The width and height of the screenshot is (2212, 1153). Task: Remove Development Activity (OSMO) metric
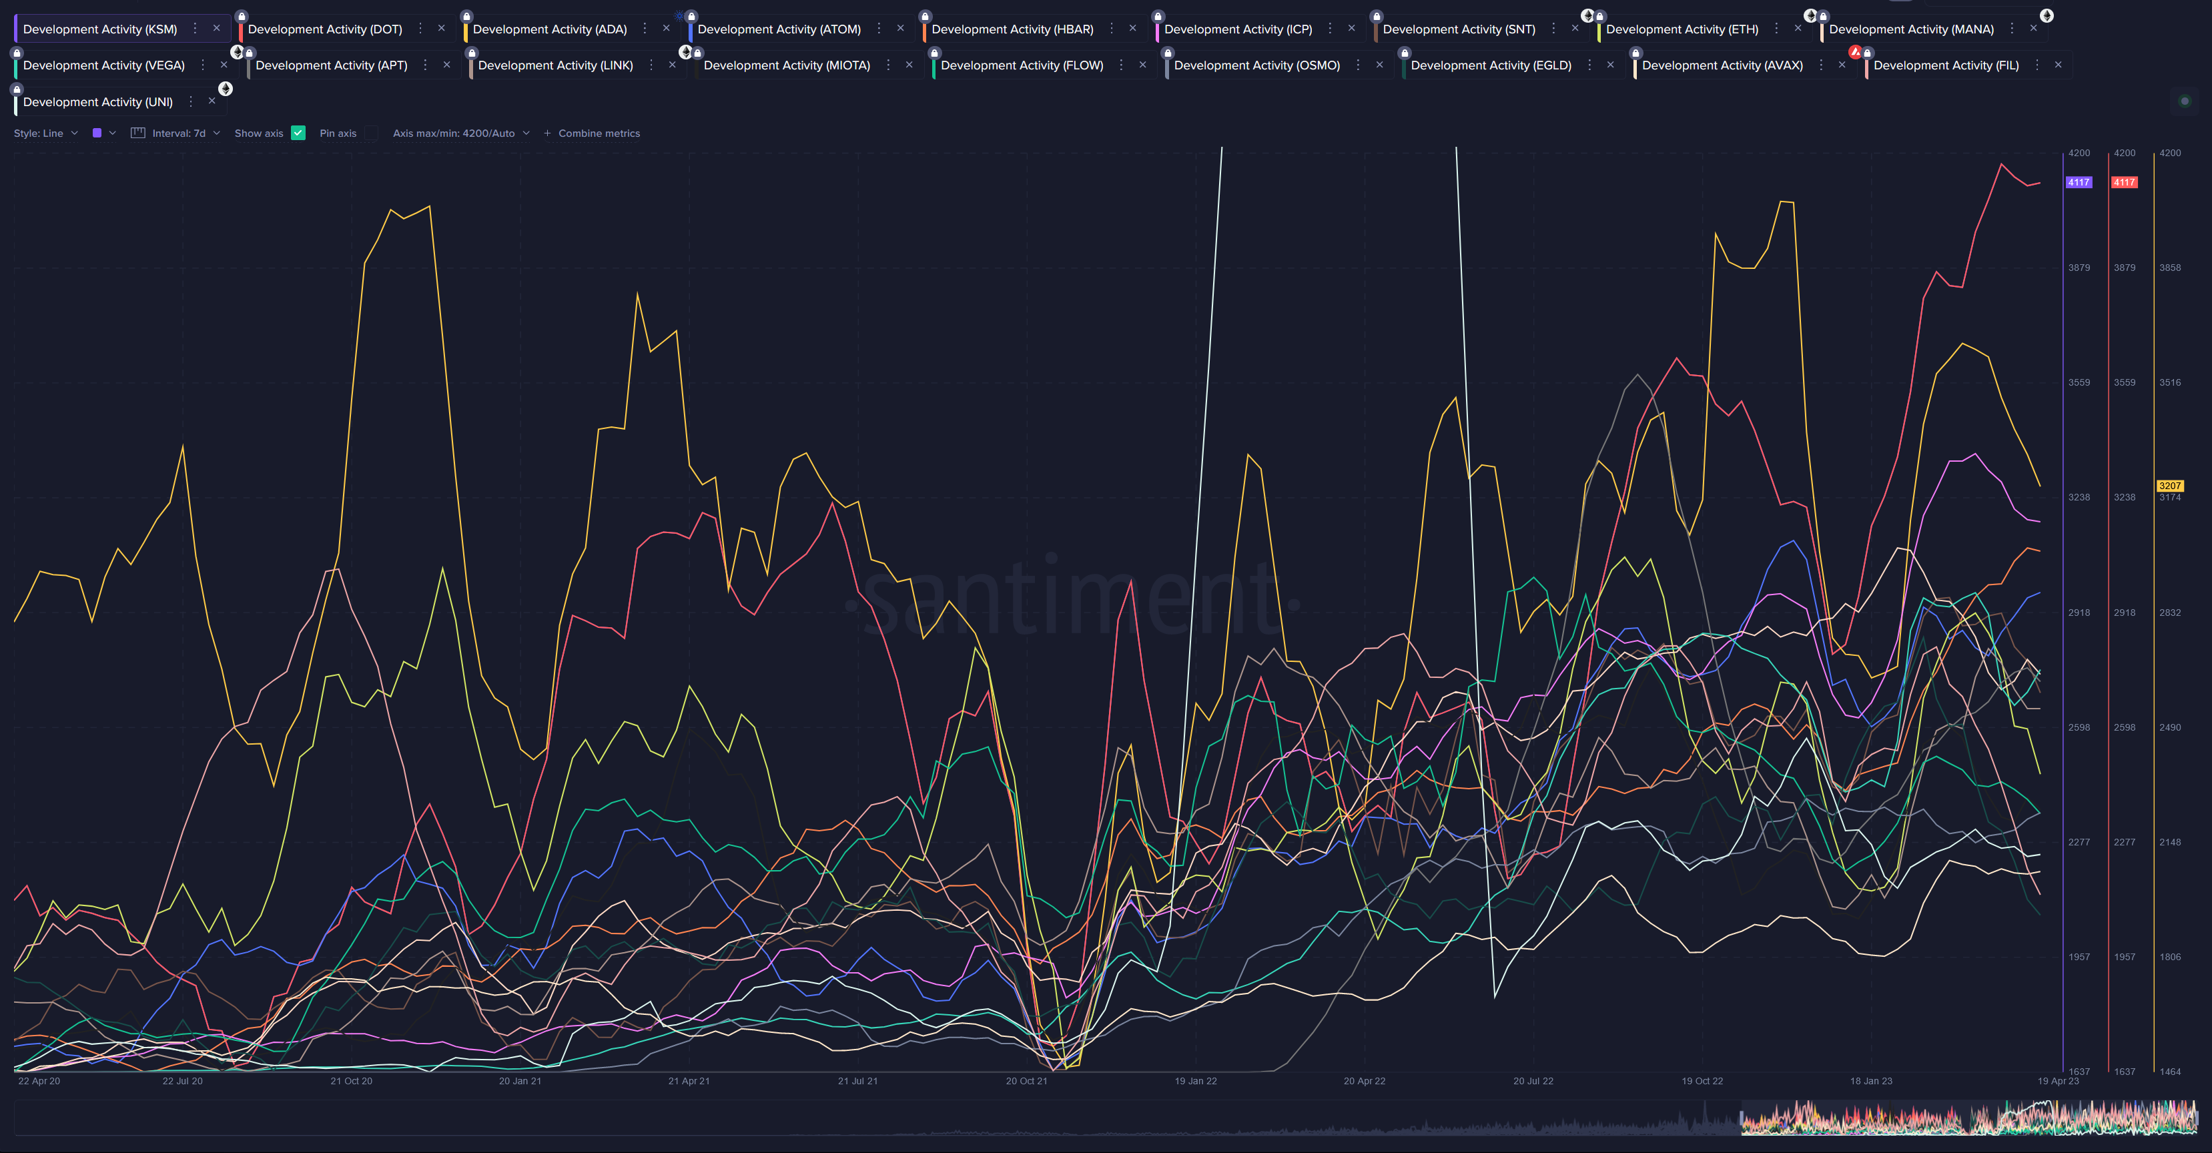pyautogui.click(x=1379, y=65)
